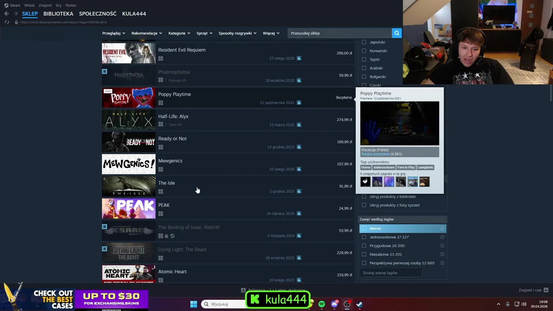Screen dimensions: 553x311
Task: Show hidden system tray icons chevron
Action: [498, 304]
